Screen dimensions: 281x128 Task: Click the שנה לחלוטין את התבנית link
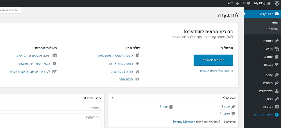[214, 71]
